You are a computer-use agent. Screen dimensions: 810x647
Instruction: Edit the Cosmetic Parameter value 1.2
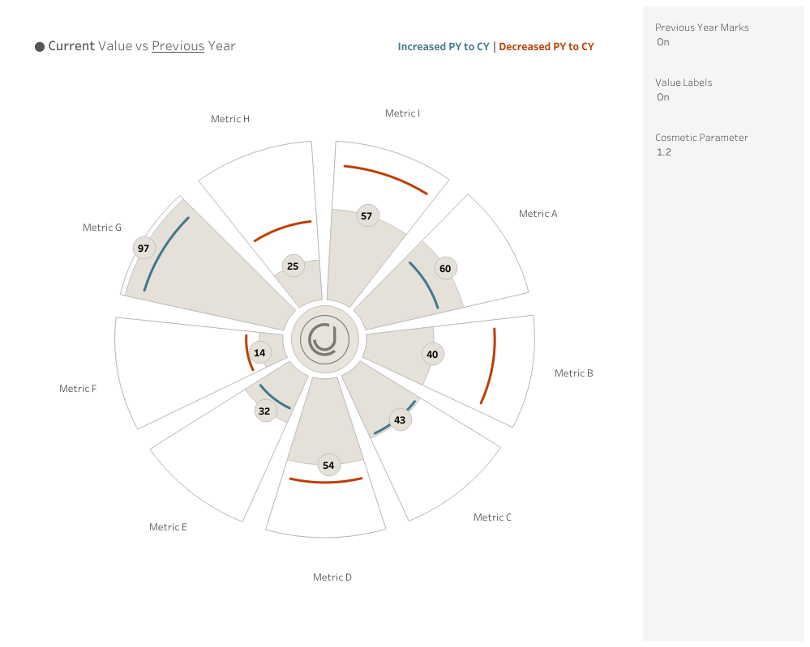tap(664, 152)
